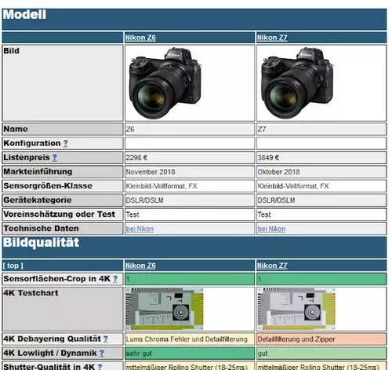392x370 pixels.
Task: Select the Z6 list price '2298 €'
Action: 136,158
